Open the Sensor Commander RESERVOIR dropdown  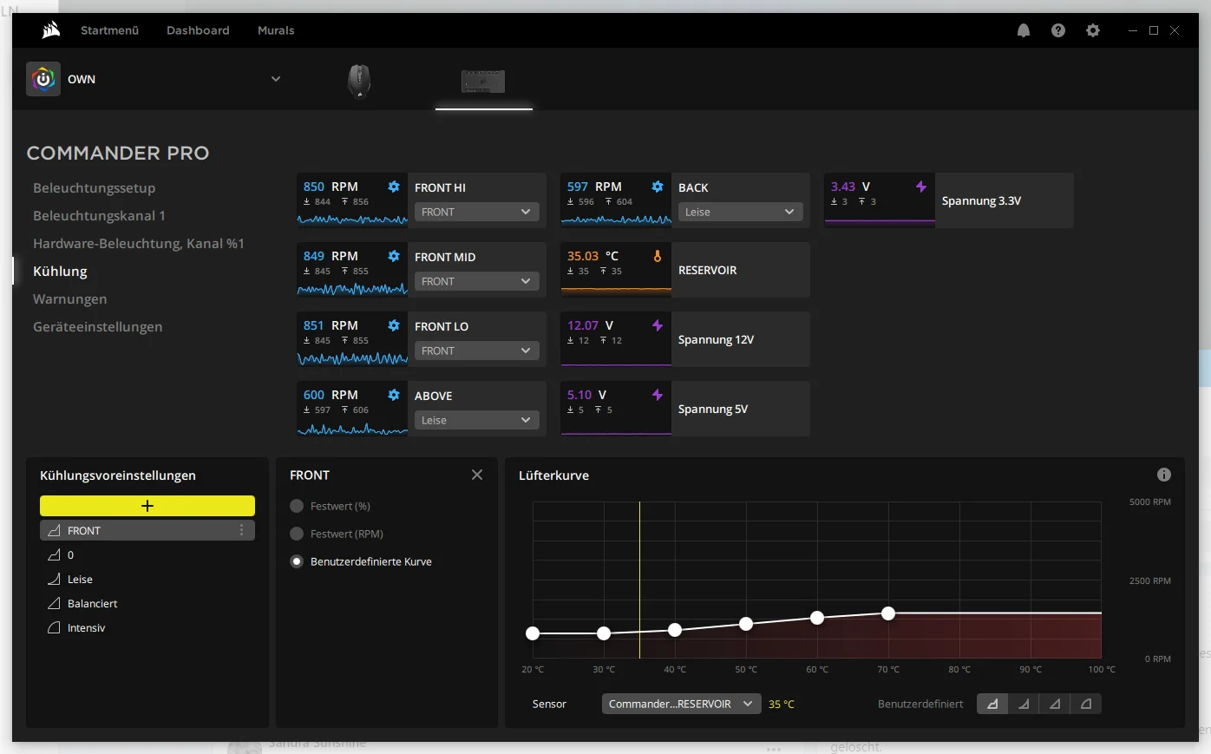[681, 704]
